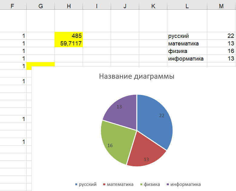
Task: Click legend entry 'математика'
Action: [x=120, y=184]
